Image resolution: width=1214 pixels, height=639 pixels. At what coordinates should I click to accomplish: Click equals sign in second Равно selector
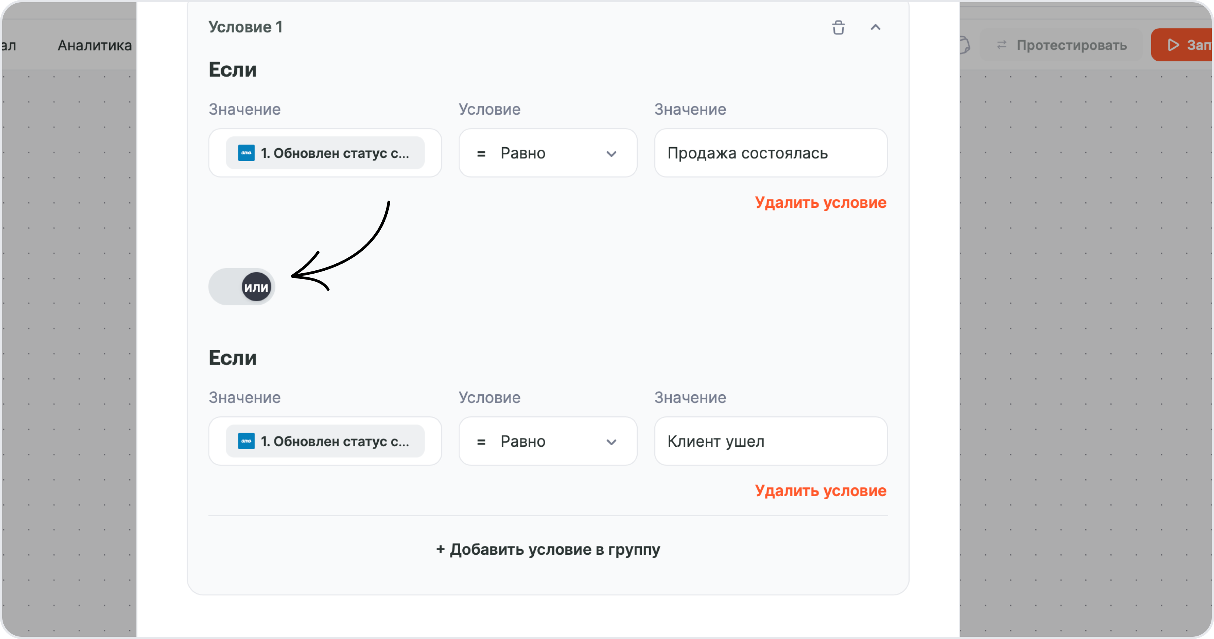pos(481,442)
